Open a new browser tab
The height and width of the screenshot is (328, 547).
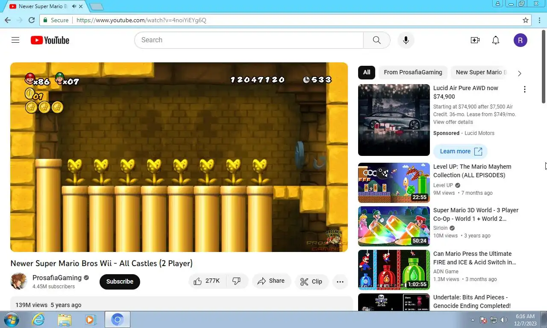(x=97, y=6)
